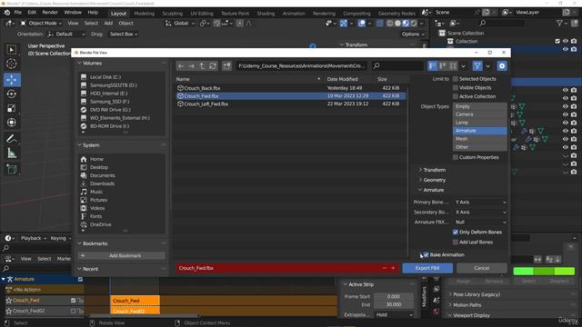Cancel the export dialog

tap(482, 268)
